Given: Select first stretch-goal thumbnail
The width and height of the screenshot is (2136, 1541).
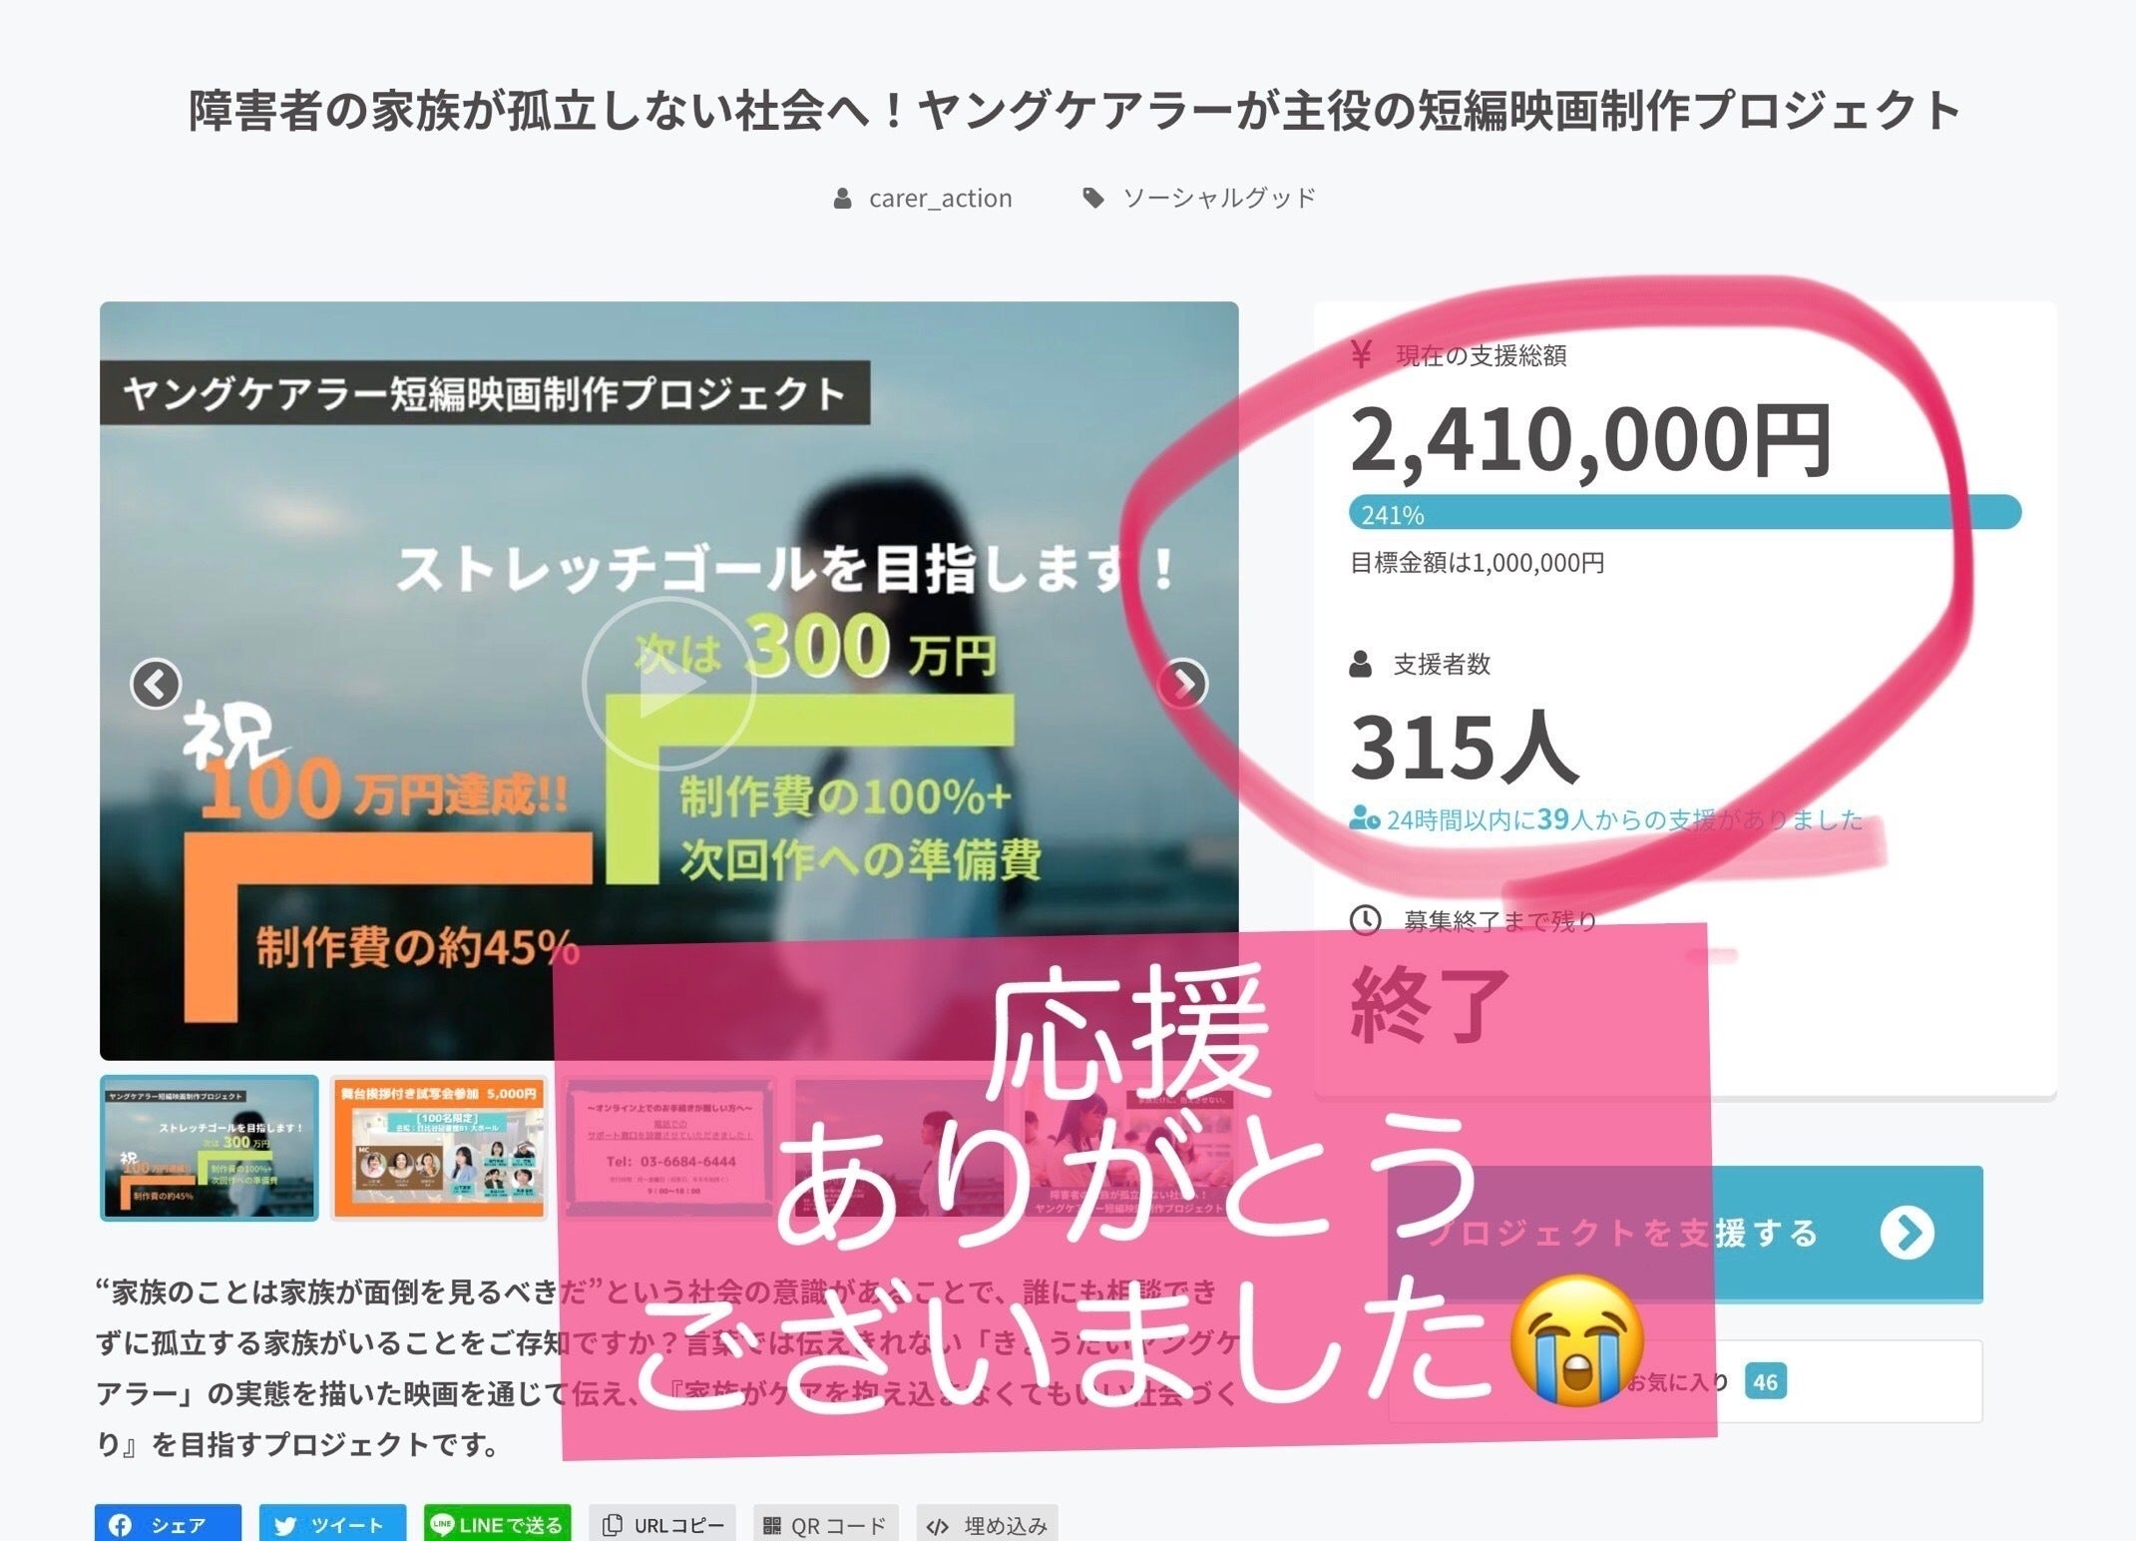Looking at the screenshot, I should coord(210,1148).
